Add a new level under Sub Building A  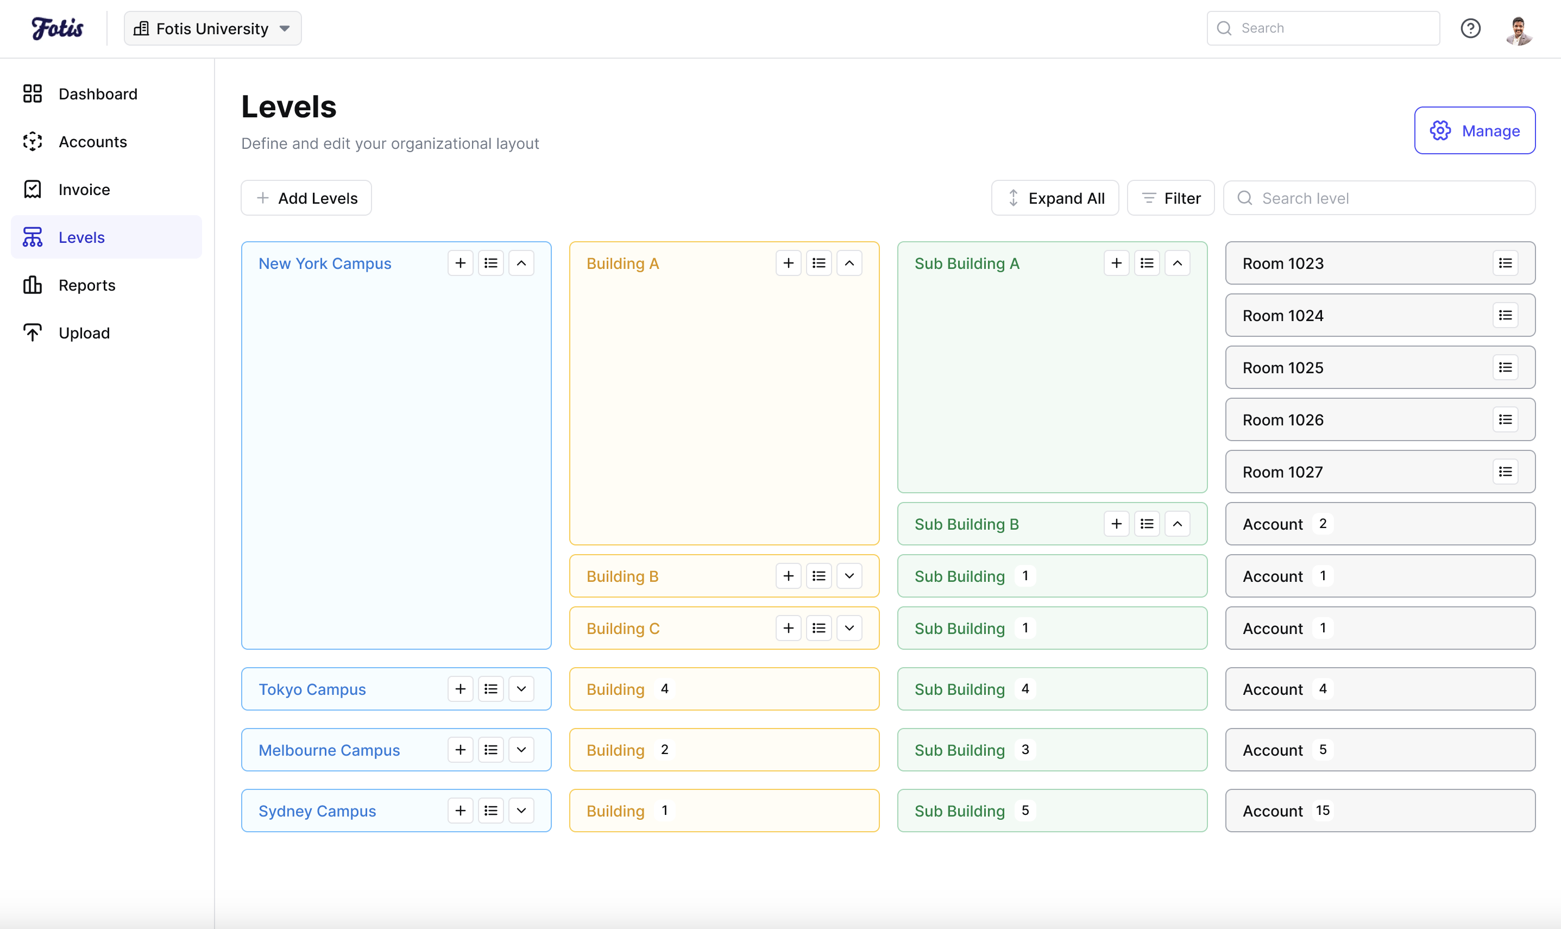[x=1116, y=263]
